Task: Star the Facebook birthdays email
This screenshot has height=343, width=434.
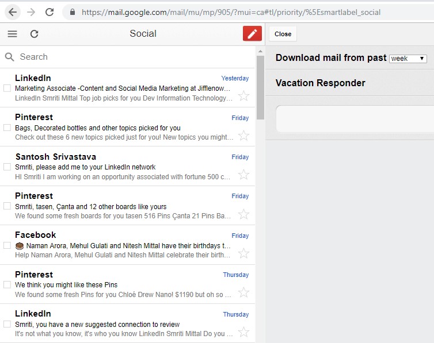Action: pyautogui.click(x=243, y=253)
